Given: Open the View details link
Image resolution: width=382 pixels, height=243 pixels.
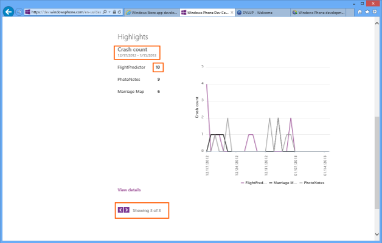Looking at the screenshot, I should pos(129,190).
